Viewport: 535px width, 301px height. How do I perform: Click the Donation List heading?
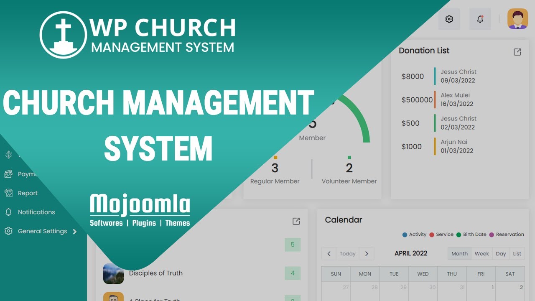pyautogui.click(x=424, y=51)
